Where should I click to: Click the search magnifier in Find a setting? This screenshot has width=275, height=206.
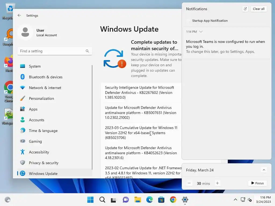click(x=87, y=51)
